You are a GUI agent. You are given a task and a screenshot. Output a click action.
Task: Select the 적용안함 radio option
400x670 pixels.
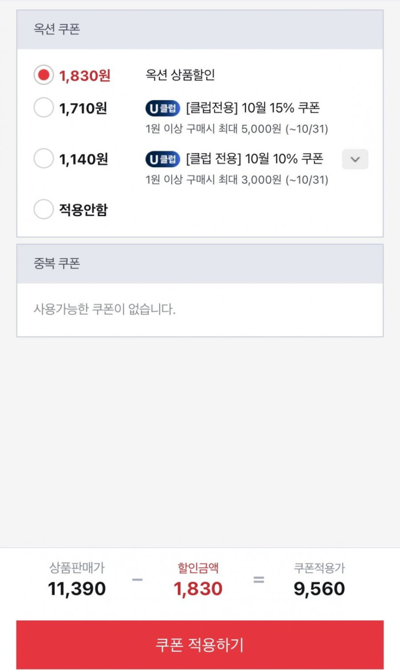click(x=44, y=209)
